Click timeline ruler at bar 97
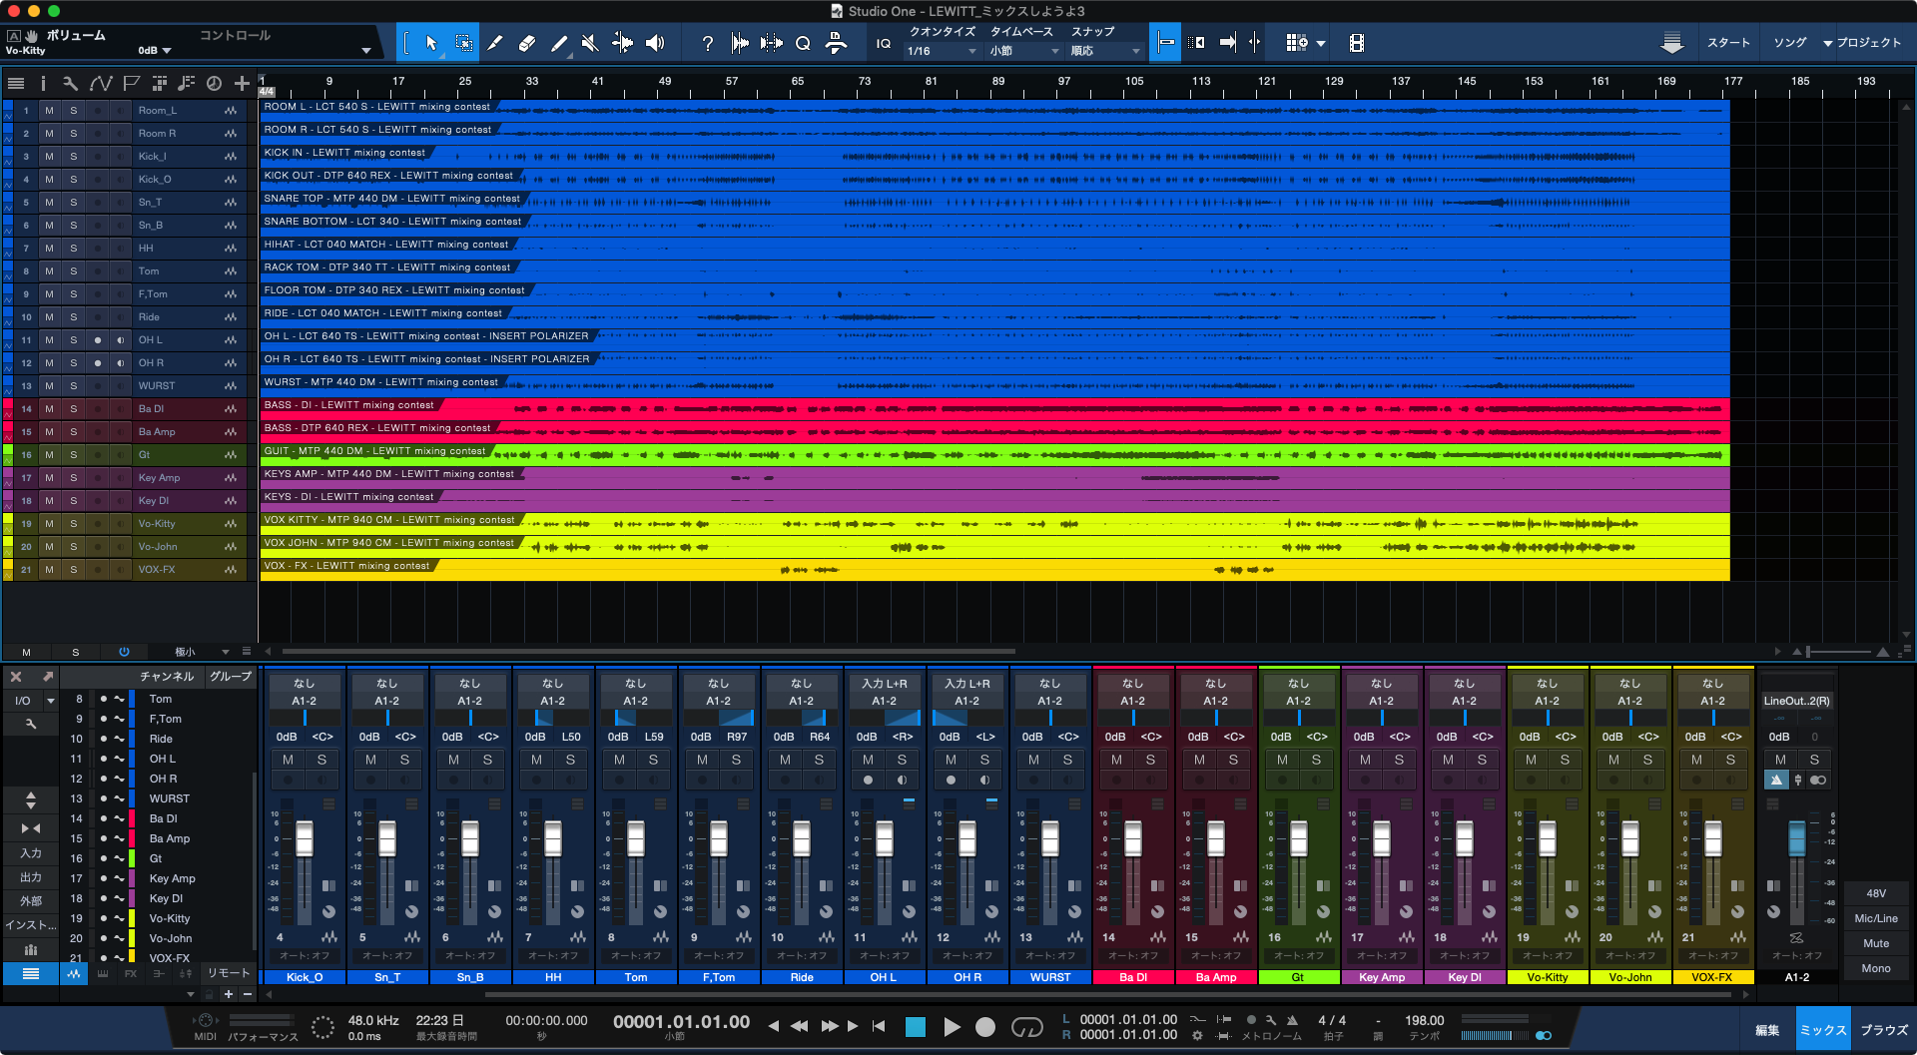Image resolution: width=1917 pixels, height=1055 pixels. coord(1064,82)
